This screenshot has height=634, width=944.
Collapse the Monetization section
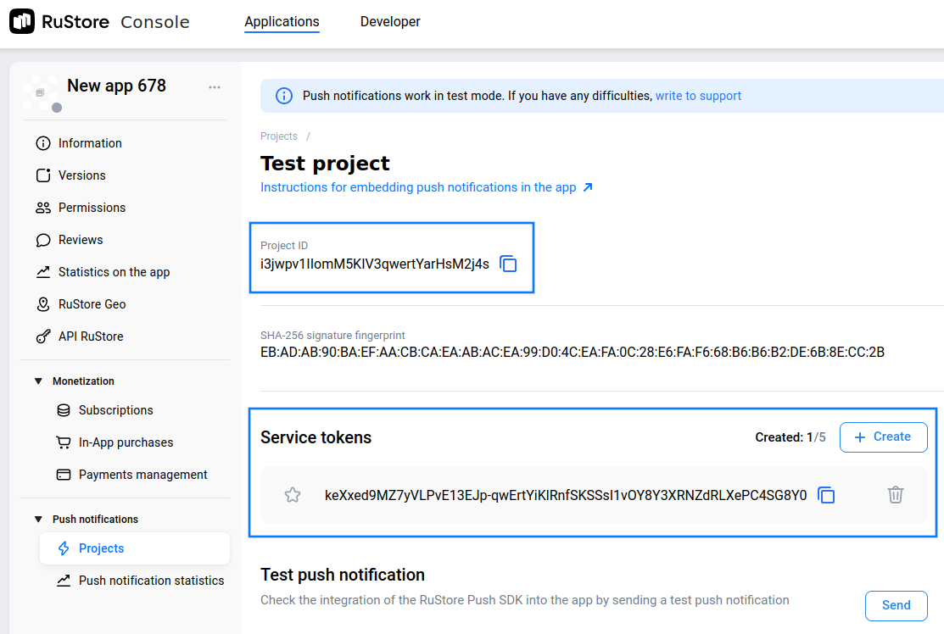click(x=38, y=381)
